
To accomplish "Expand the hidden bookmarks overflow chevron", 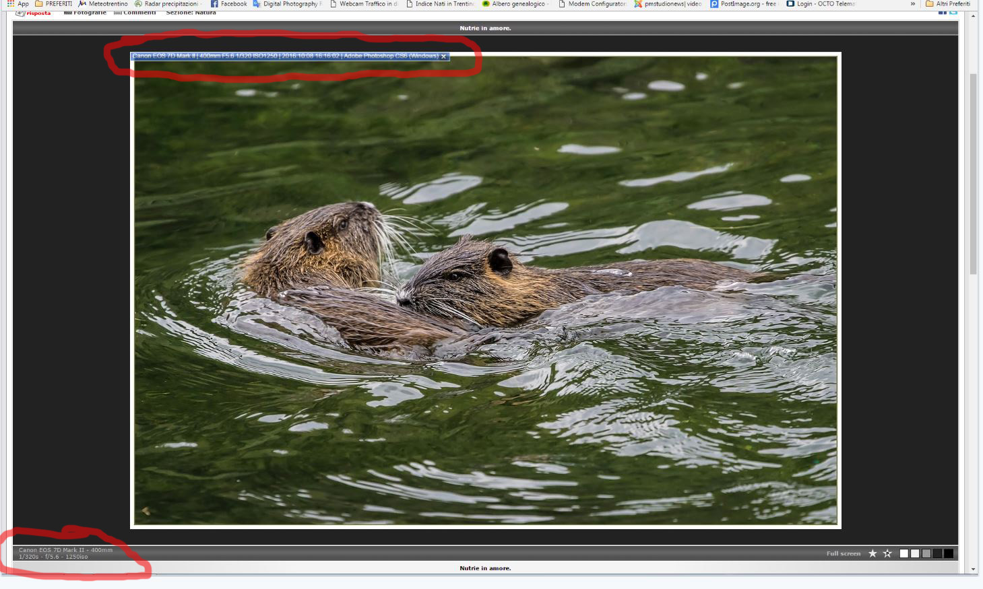I will [913, 4].
